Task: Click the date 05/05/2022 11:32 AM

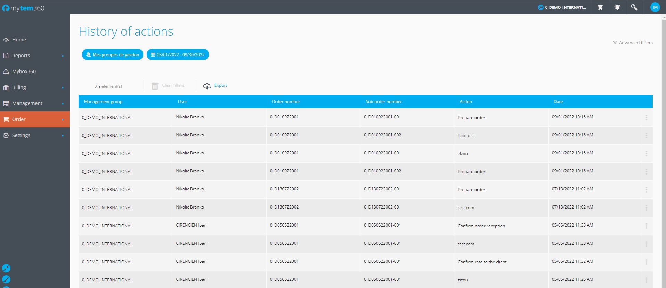Action: [x=572, y=261]
